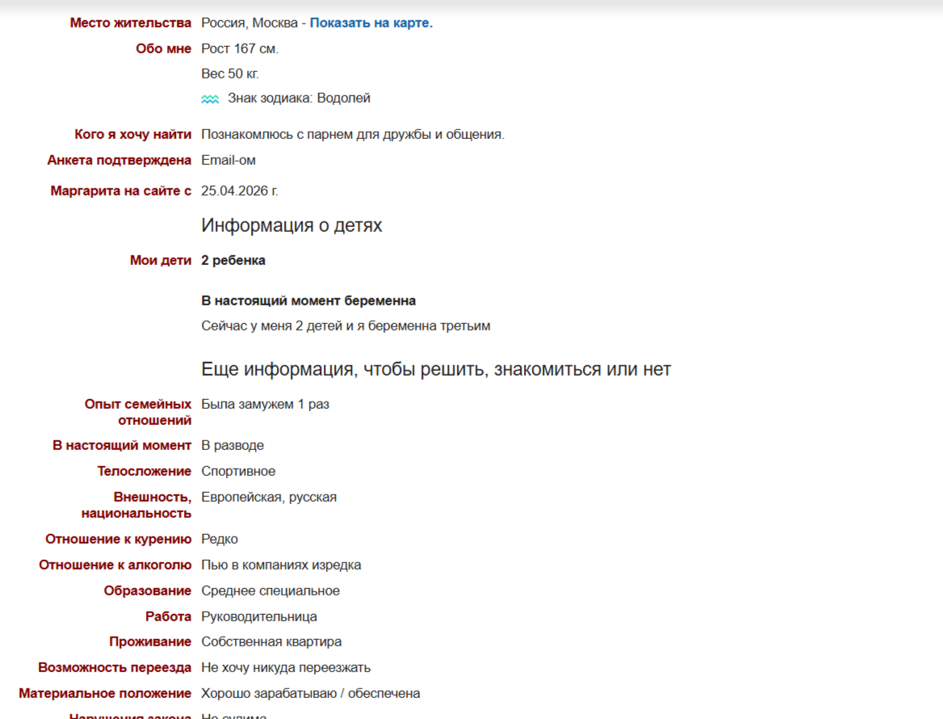Click the Aquarius zodiac sign icon
The image size is (943, 719).
coord(210,99)
